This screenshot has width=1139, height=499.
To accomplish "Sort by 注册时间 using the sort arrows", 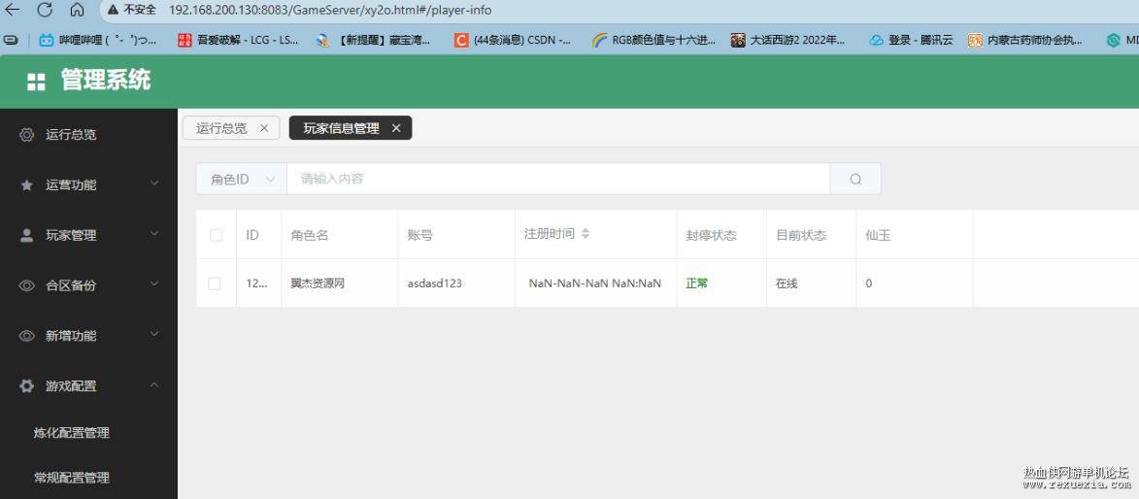I will click(x=586, y=234).
